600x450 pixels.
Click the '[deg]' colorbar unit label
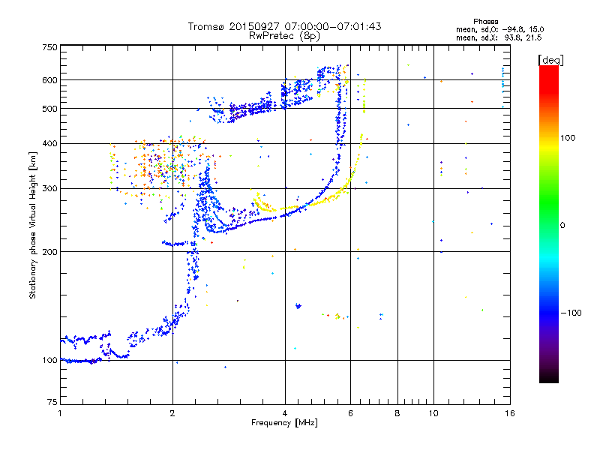[x=550, y=60]
